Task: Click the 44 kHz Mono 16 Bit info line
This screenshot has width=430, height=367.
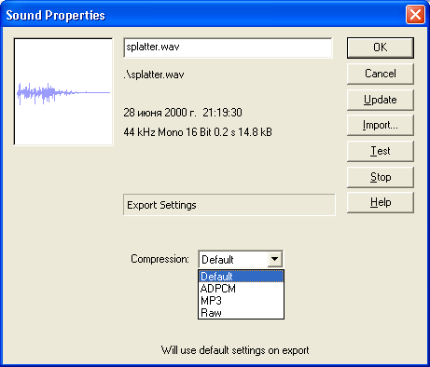Action: tap(198, 132)
